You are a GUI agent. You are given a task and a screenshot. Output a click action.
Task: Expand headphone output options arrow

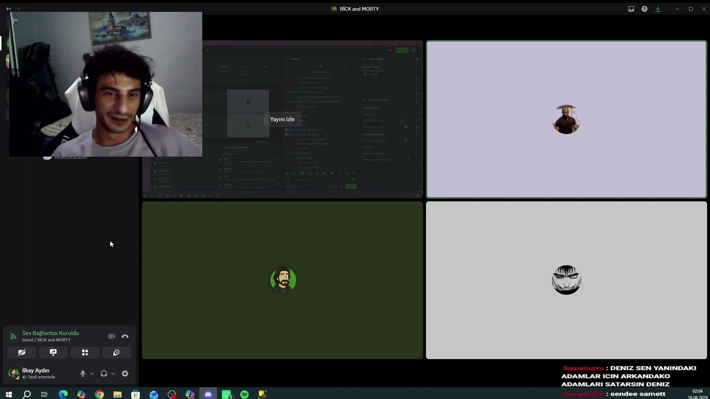point(113,374)
